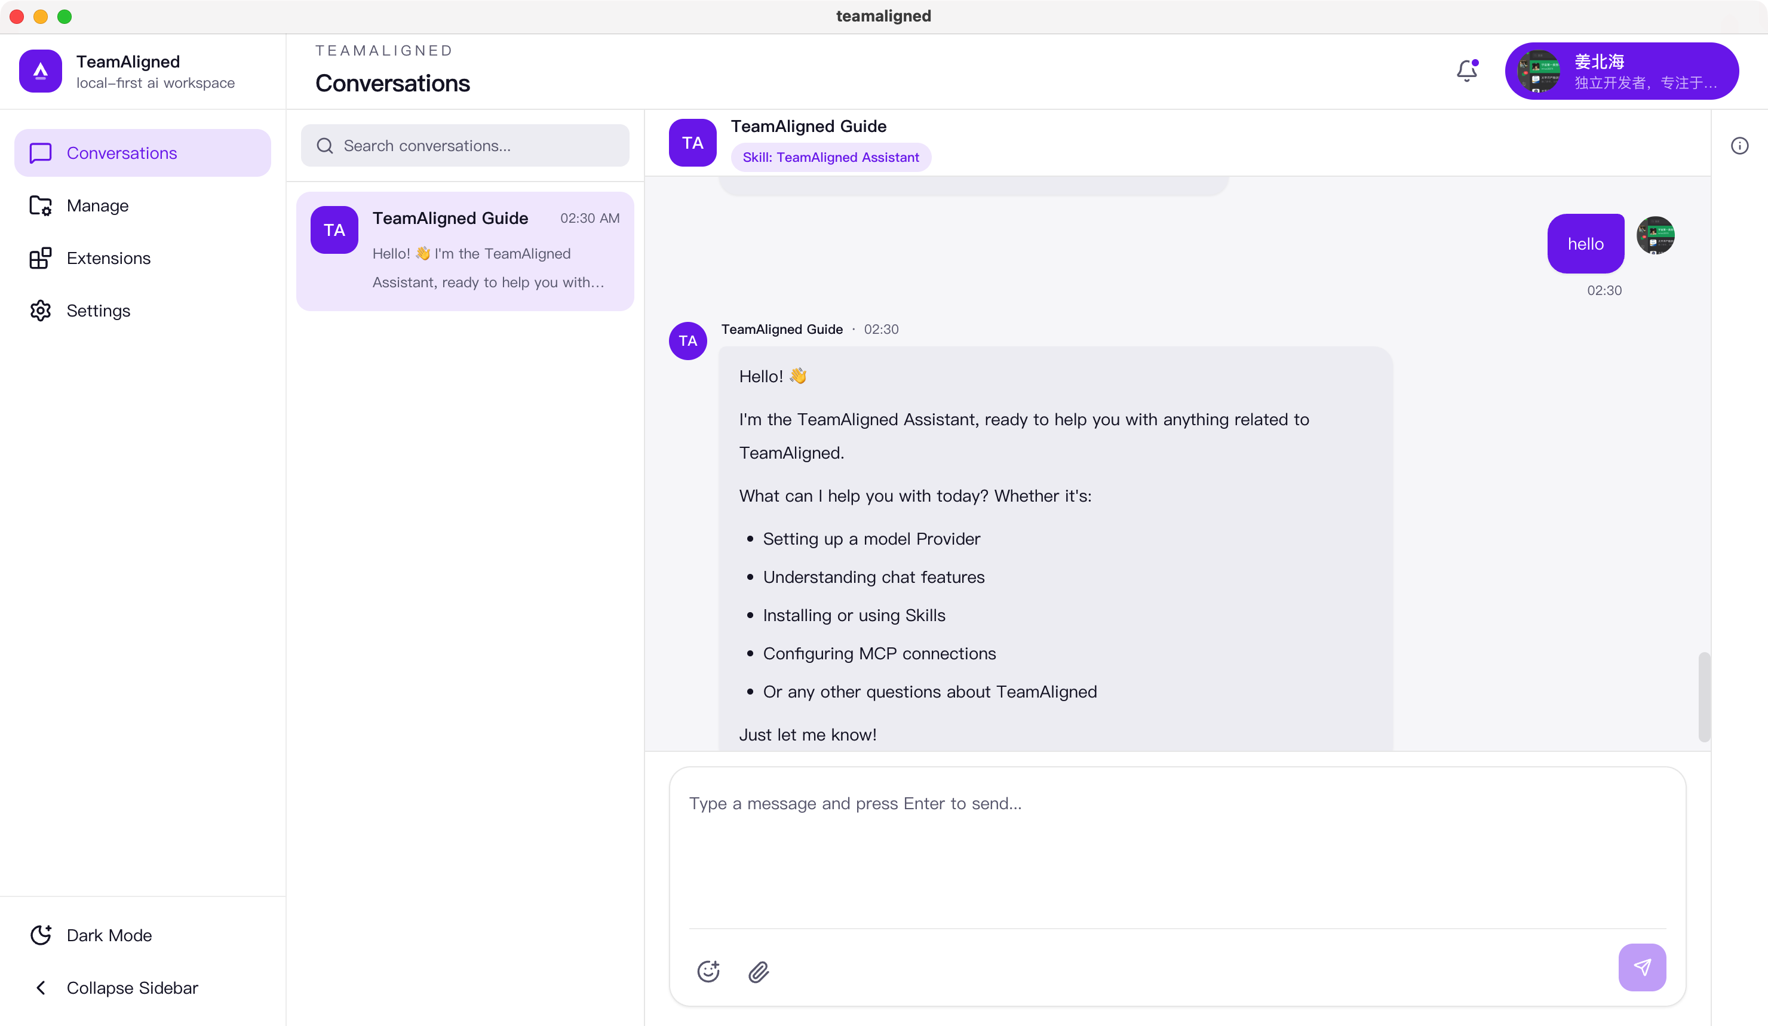Open Extensions page
This screenshot has height=1026, width=1768.
point(142,258)
